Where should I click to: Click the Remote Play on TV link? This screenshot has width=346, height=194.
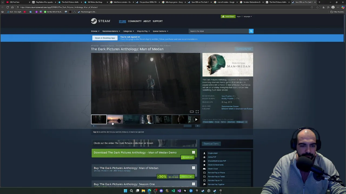coord(215,181)
